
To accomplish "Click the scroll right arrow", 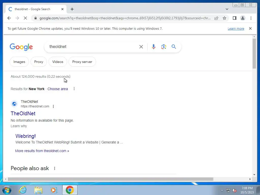I will (250, 179).
